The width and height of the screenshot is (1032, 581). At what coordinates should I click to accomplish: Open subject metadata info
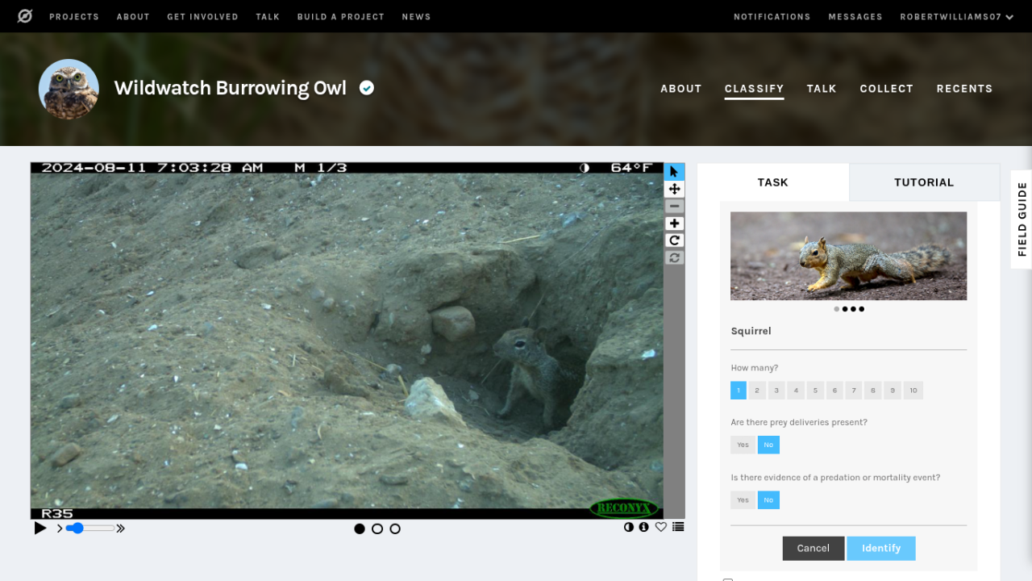pyautogui.click(x=643, y=528)
